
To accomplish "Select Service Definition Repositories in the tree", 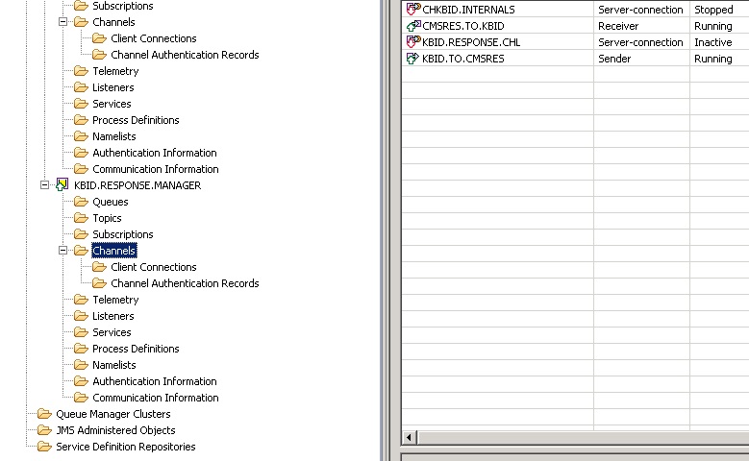I will coord(125,447).
